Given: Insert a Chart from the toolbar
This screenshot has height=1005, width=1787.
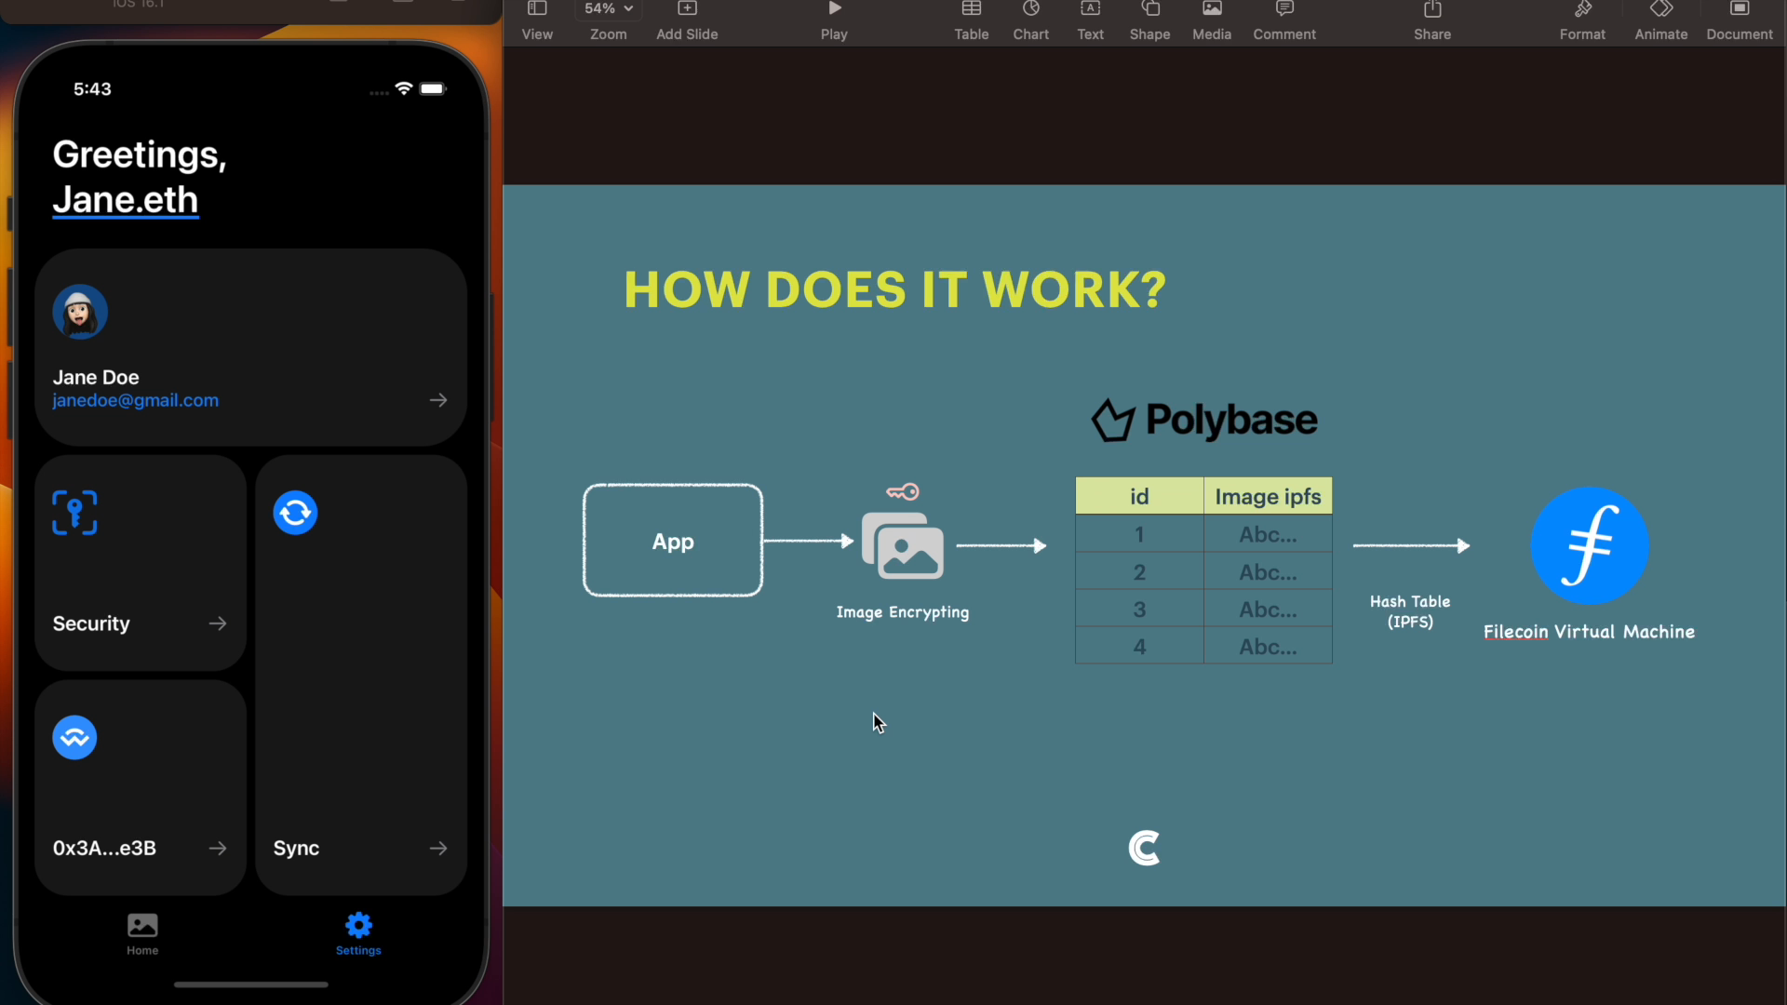Looking at the screenshot, I should pyautogui.click(x=1030, y=20).
